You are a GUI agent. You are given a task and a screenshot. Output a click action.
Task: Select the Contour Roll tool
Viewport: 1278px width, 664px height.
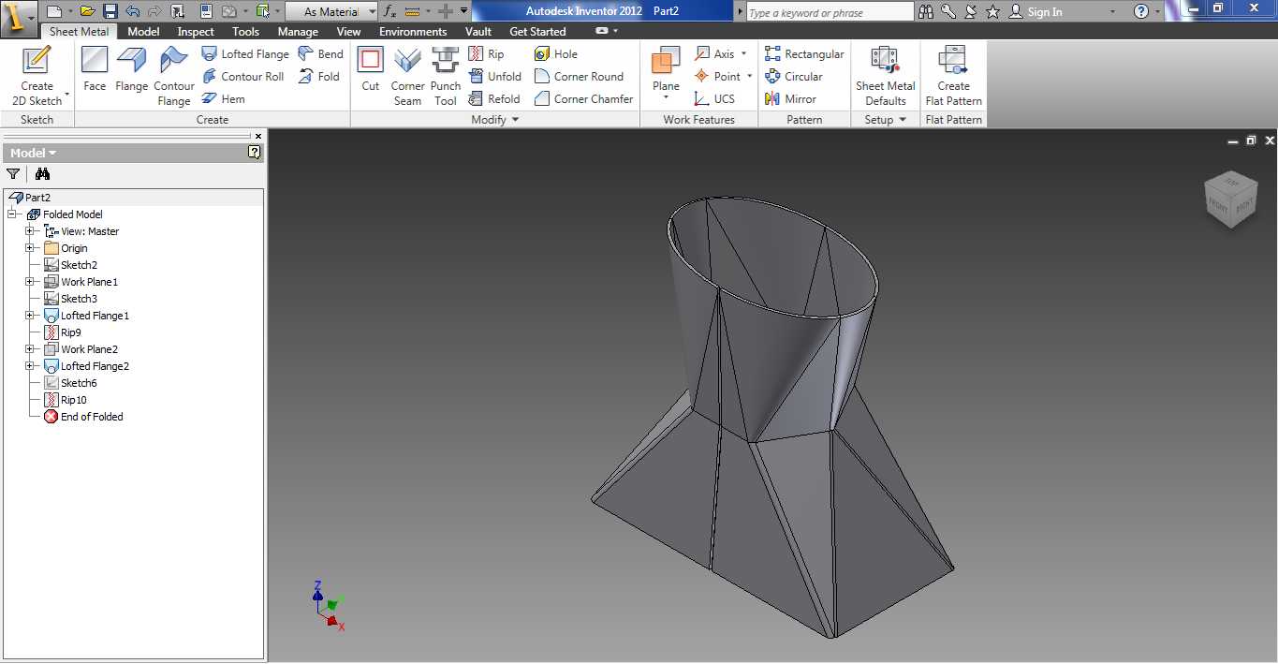point(242,77)
